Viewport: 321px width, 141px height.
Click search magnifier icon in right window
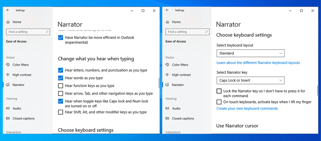(206, 32)
